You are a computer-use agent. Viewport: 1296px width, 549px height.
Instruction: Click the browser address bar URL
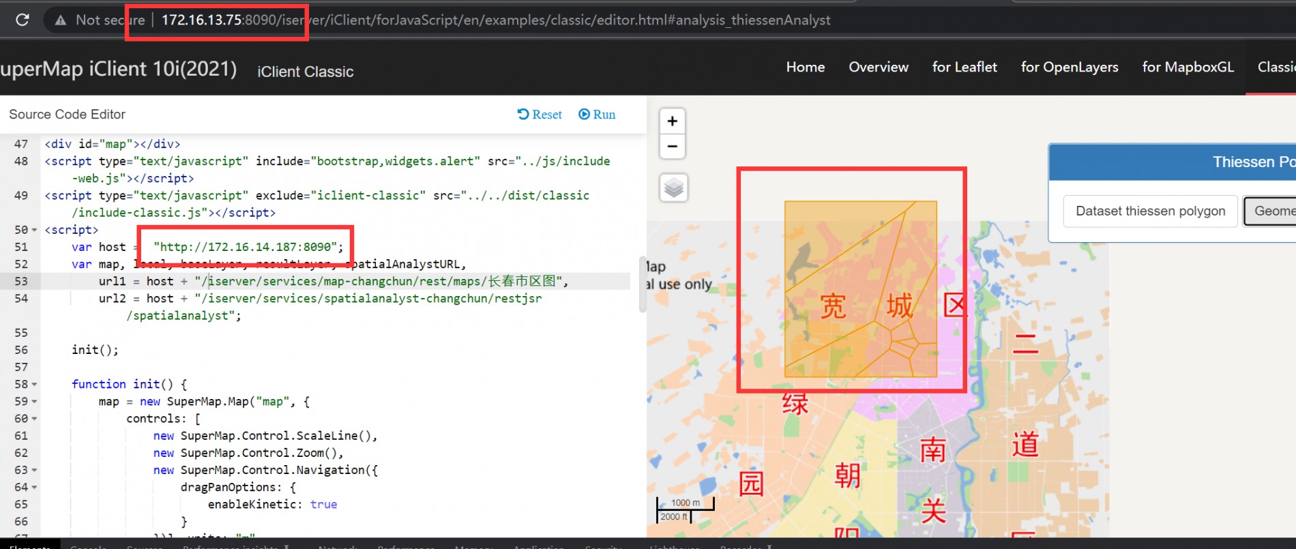[496, 20]
